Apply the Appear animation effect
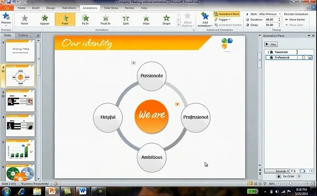The width and height of the screenshot is (317, 196). click(45, 20)
